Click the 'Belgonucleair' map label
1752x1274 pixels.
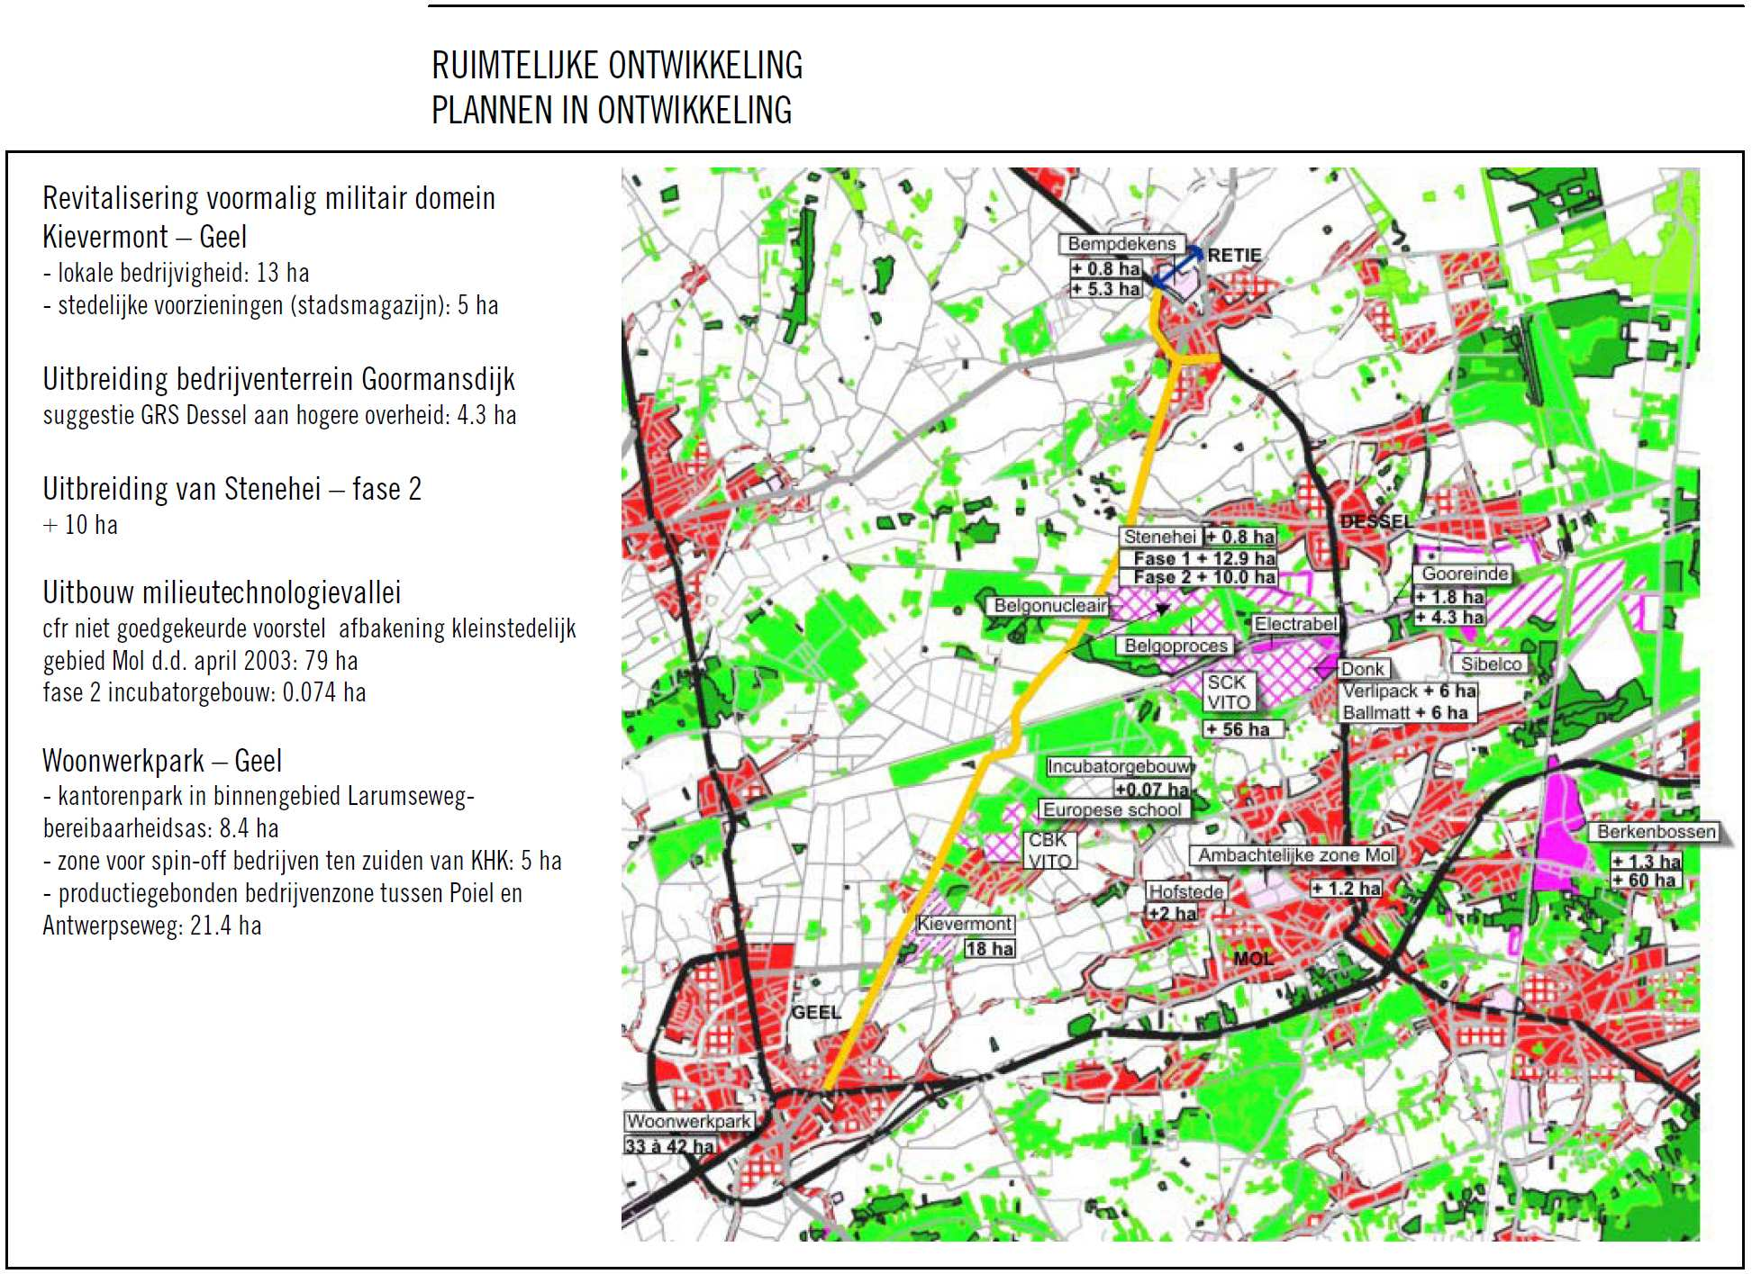[1049, 606]
